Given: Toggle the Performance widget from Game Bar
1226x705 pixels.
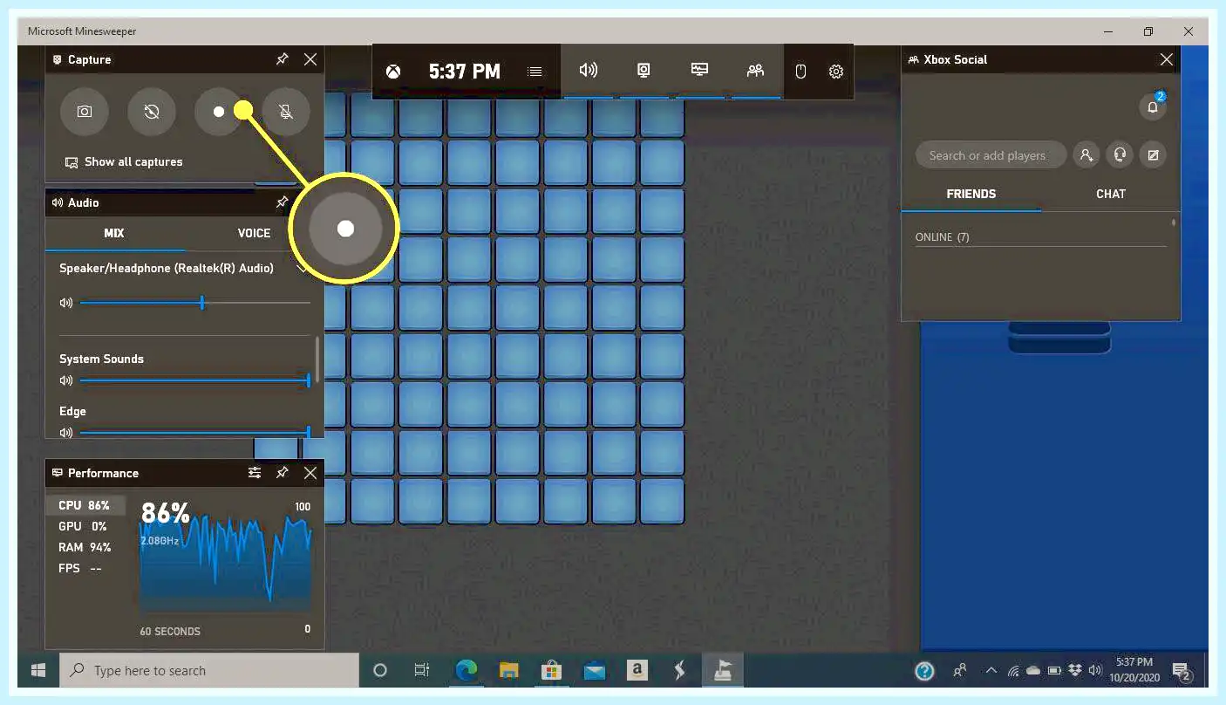Looking at the screenshot, I should [x=699, y=71].
